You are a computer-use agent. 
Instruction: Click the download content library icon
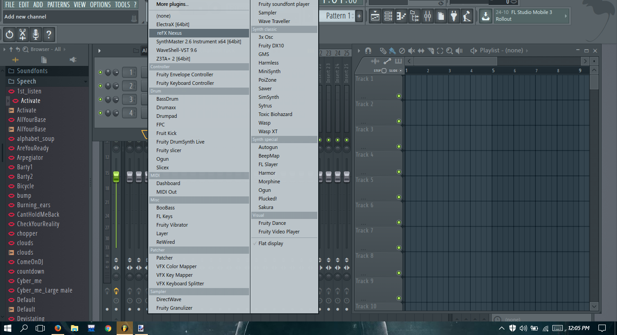click(485, 16)
